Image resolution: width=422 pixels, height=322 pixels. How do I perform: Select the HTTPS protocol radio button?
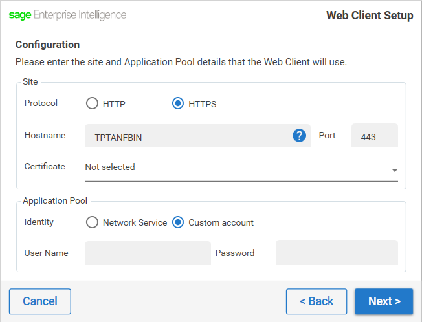178,103
